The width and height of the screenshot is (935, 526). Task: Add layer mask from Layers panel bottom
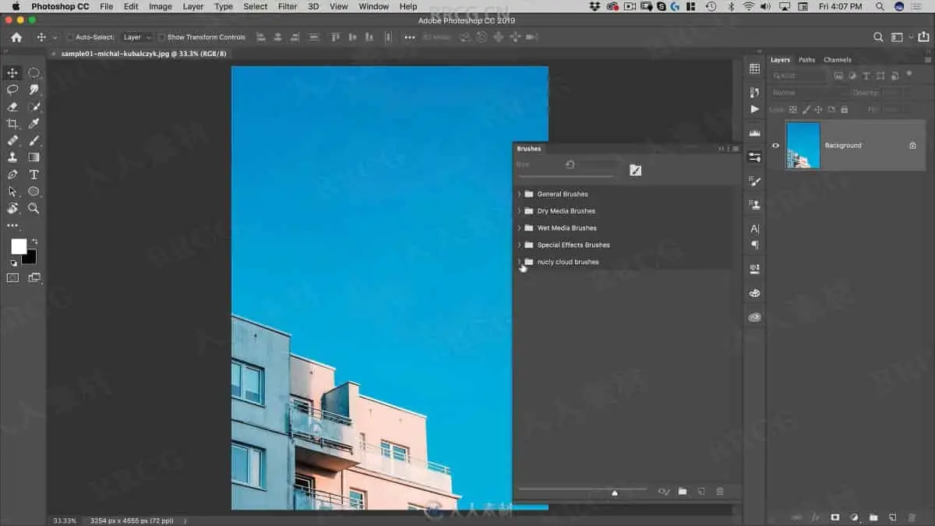[x=834, y=517]
